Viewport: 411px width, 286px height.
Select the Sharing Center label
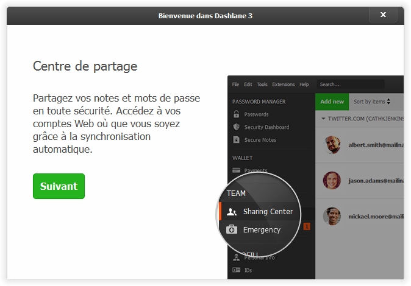(268, 211)
